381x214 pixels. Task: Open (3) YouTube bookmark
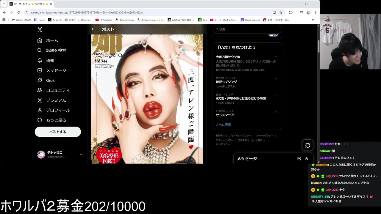coord(104,20)
